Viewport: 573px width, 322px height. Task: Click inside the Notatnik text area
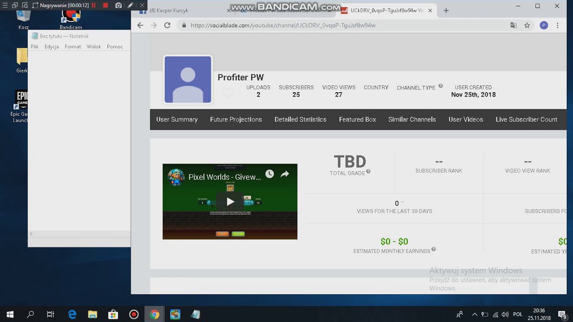(x=79, y=140)
